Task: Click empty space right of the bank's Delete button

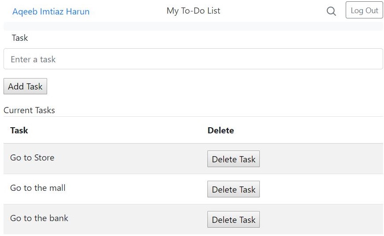Action: pos(321,220)
